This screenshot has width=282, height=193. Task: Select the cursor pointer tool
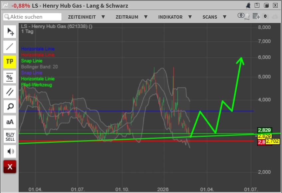pyautogui.click(x=10, y=32)
